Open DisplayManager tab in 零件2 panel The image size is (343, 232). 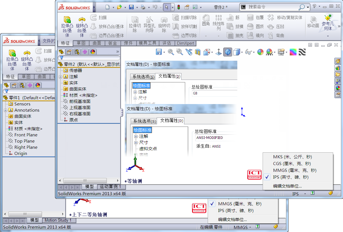click(93, 52)
